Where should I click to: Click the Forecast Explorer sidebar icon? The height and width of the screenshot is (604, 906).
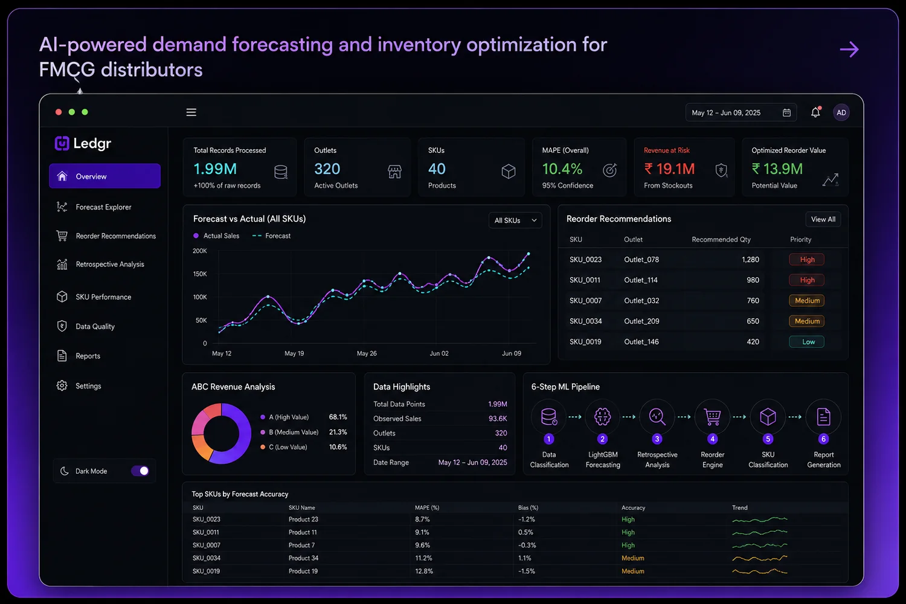(62, 207)
